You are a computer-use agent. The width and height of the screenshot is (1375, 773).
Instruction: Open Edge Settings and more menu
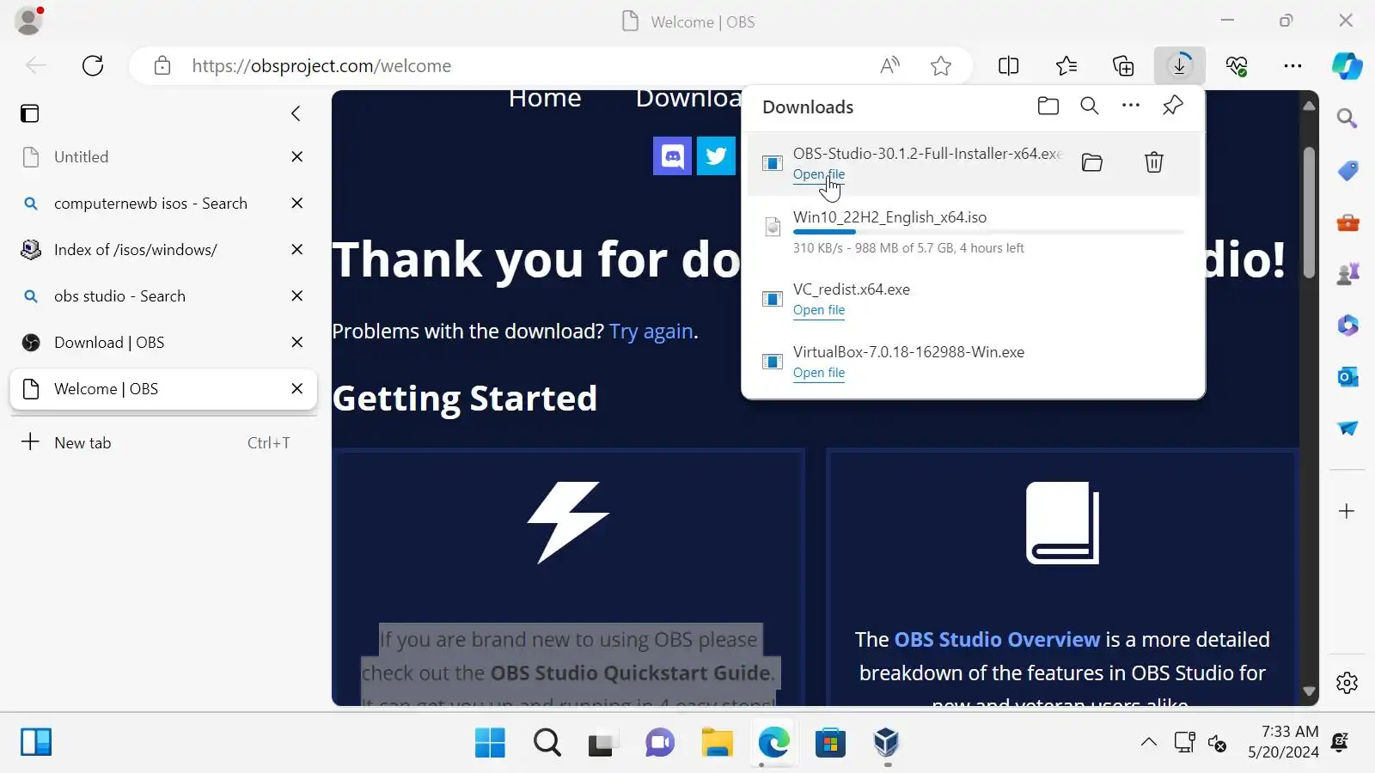tap(1292, 65)
